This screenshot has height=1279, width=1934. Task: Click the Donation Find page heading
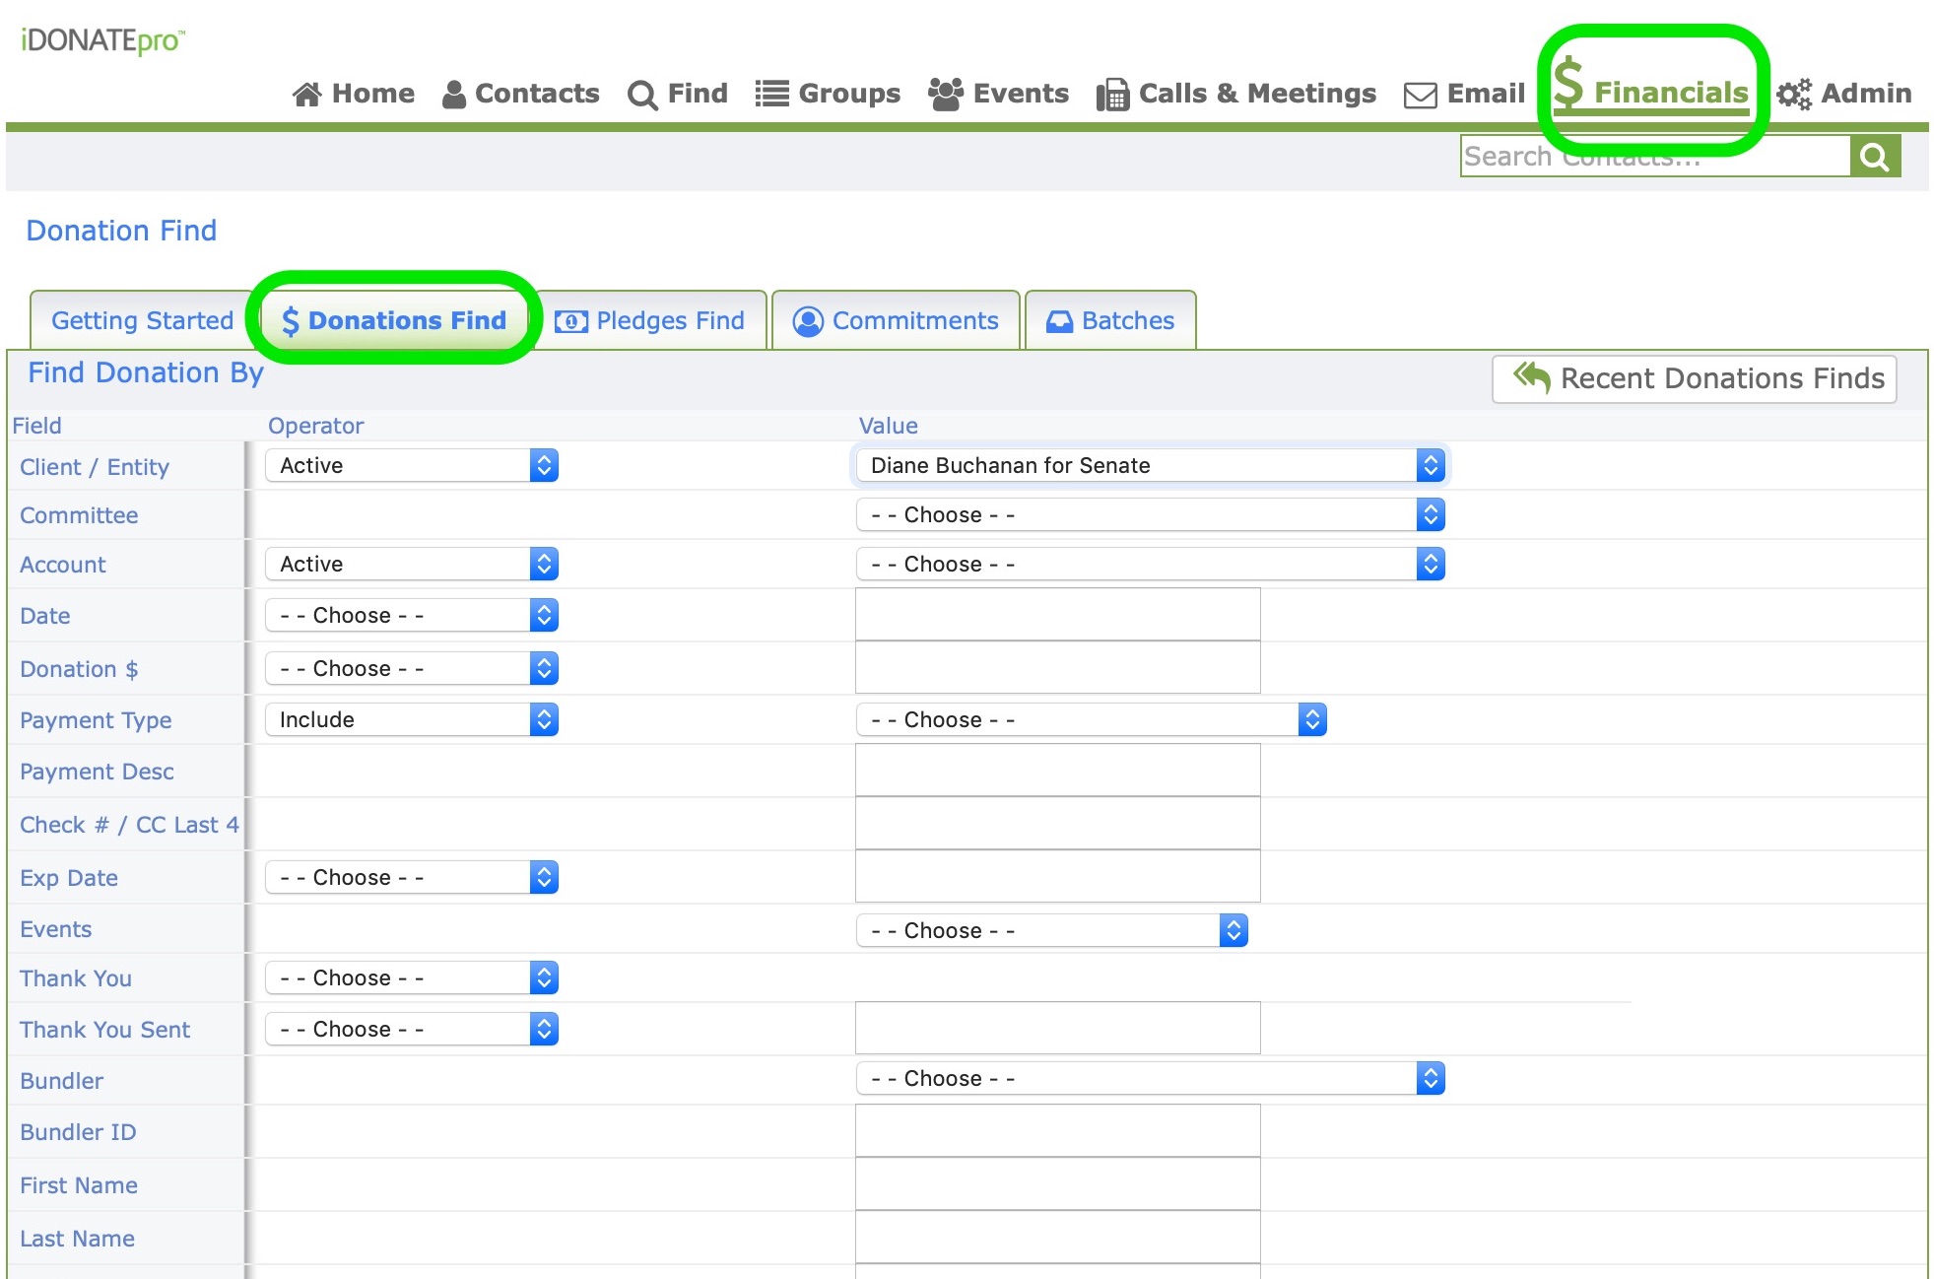[121, 231]
